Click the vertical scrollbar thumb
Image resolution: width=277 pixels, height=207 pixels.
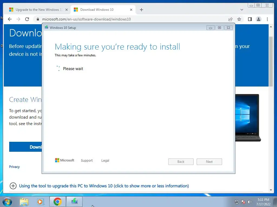(271, 62)
